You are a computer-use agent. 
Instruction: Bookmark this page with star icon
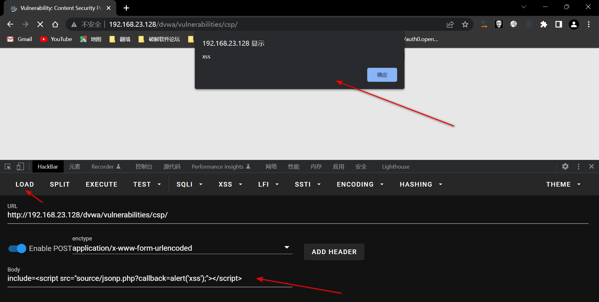[465, 25]
